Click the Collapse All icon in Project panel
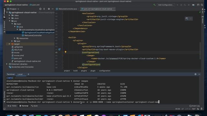 tap(44, 9)
